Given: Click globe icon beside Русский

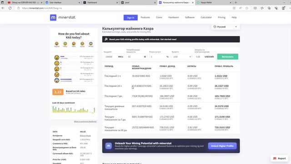Looking at the screenshot, I should [x=215, y=27].
